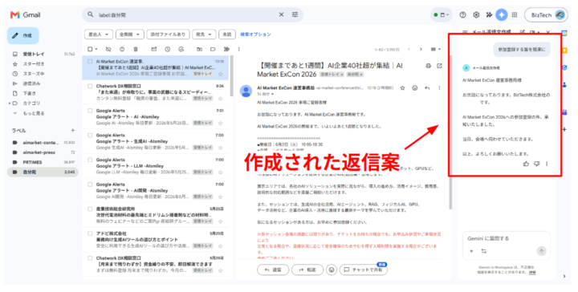Give thumbs down to Gemini reply draft

pyautogui.click(x=537, y=164)
